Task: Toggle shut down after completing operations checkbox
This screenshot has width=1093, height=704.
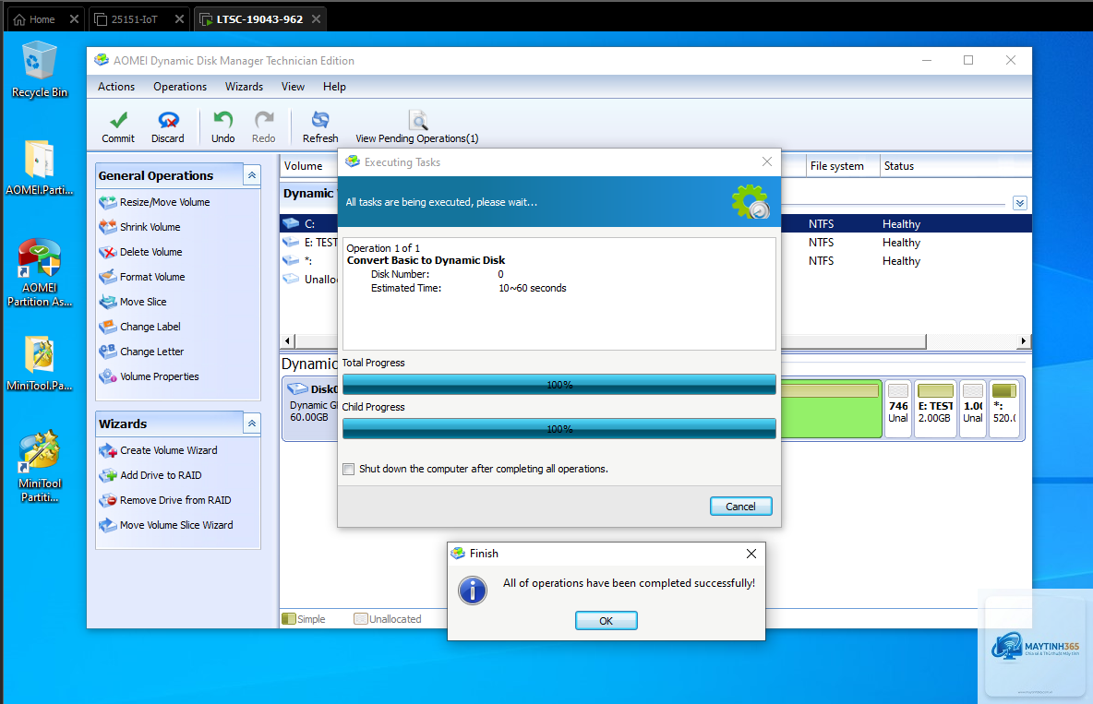Action: click(349, 469)
